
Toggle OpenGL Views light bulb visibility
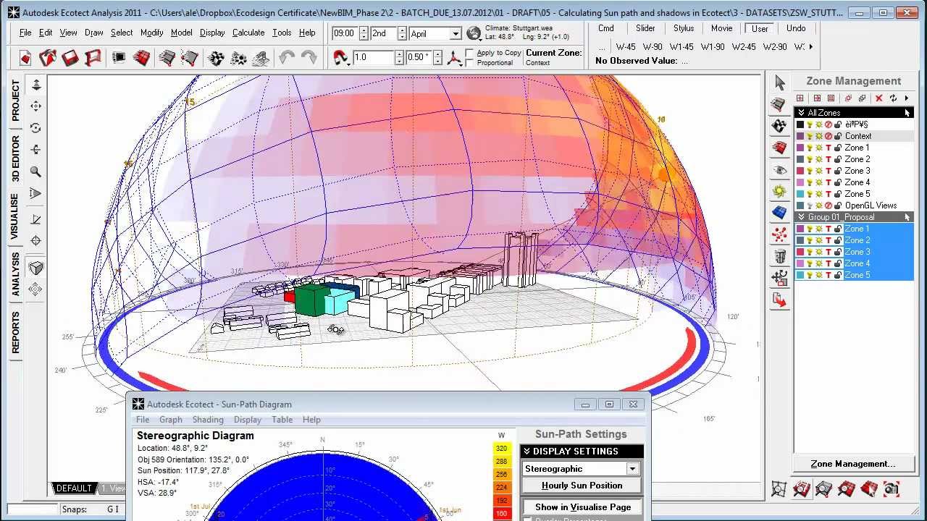[810, 206]
